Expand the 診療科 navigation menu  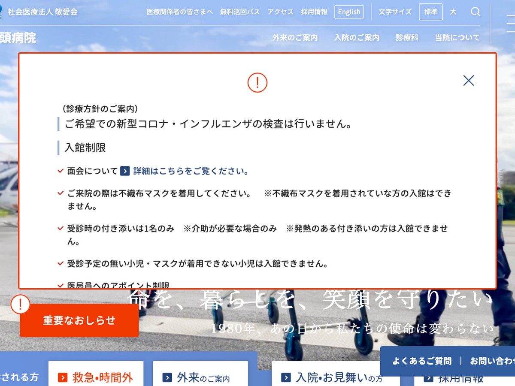[x=407, y=38]
